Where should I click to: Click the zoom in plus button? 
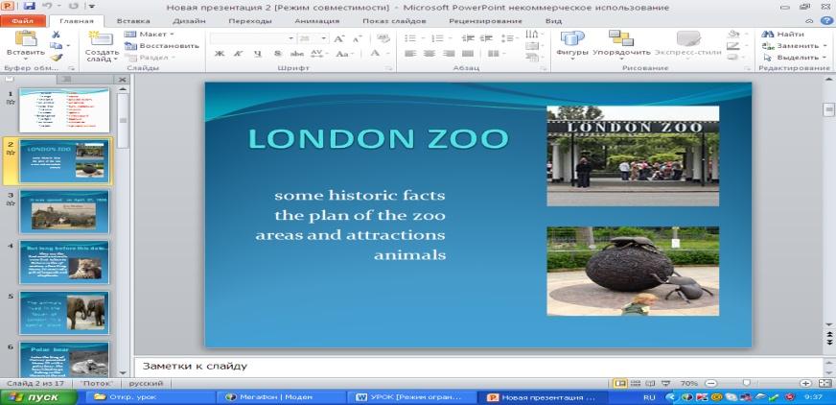tap(806, 383)
